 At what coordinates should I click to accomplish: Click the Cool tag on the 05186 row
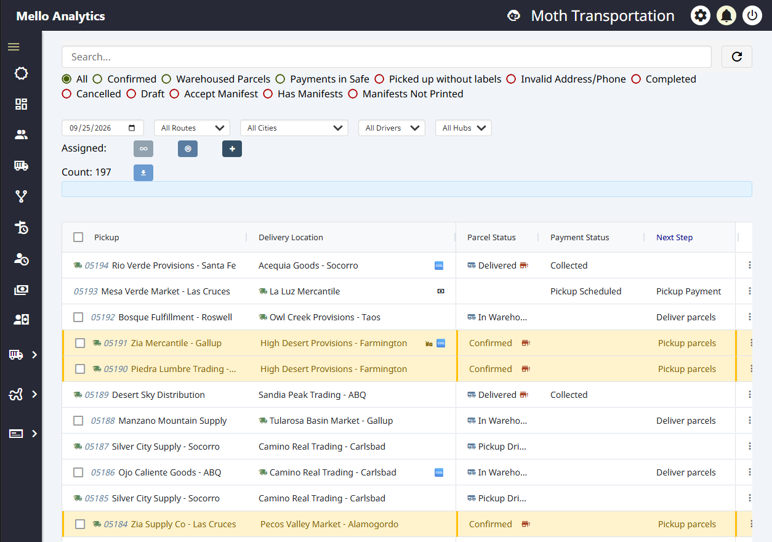click(x=440, y=472)
